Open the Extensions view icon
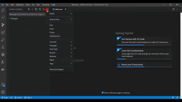Image resolution: width=182 pixels, height=102 pixels. coord(3,32)
